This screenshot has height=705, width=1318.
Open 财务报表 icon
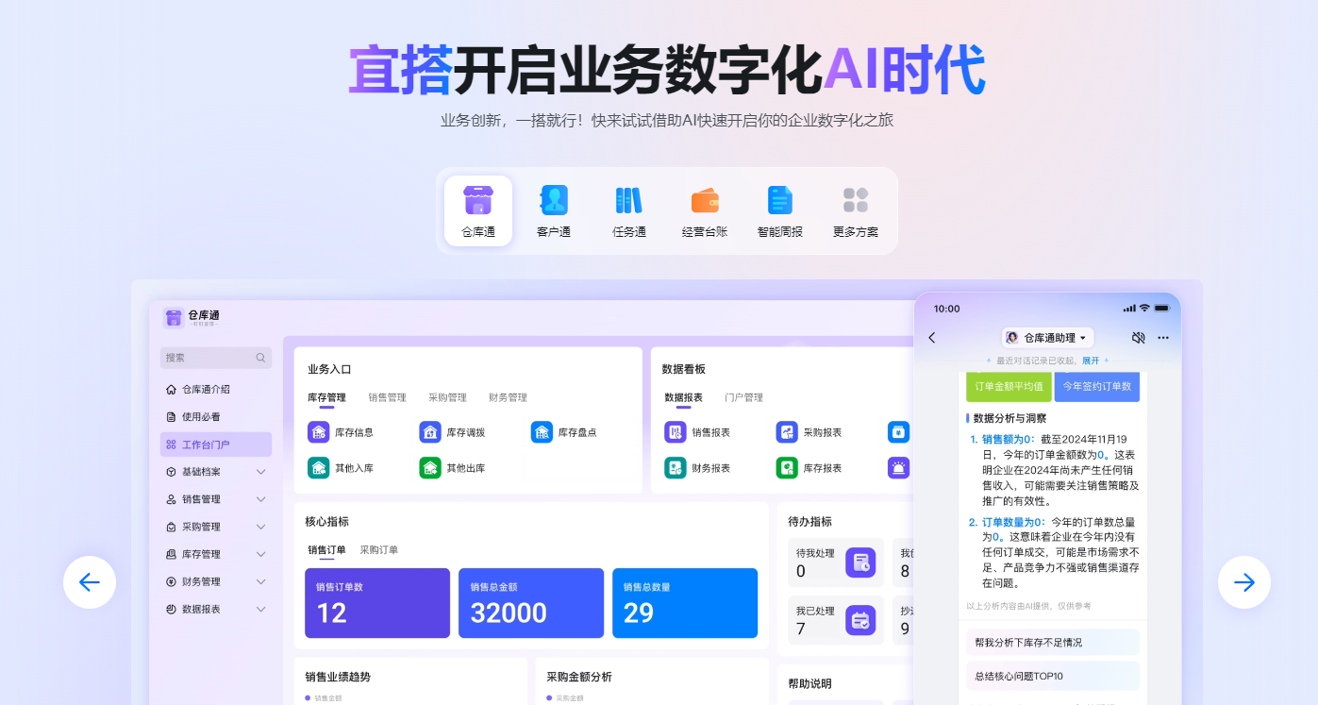[676, 467]
